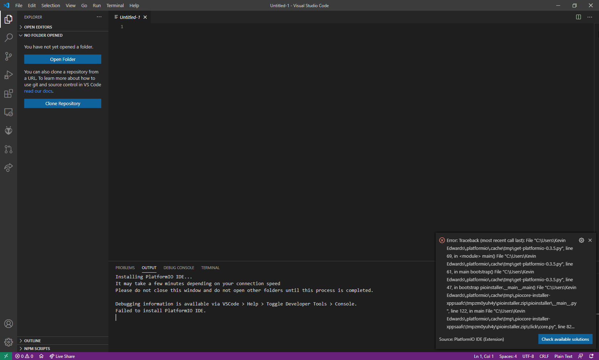
Task: Click Check available solutions button
Action: tap(565, 339)
